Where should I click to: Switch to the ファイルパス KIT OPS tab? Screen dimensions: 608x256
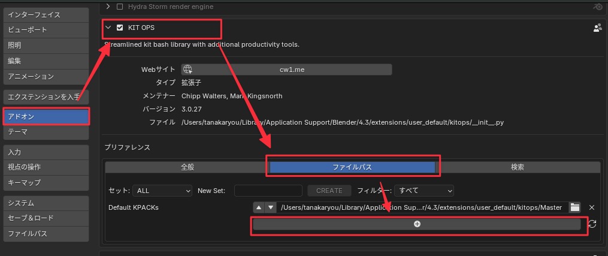click(352, 167)
